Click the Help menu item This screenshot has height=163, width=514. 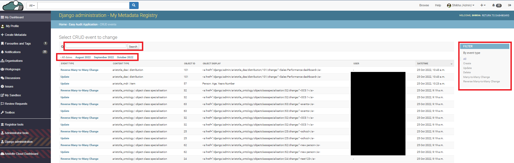[438, 5]
